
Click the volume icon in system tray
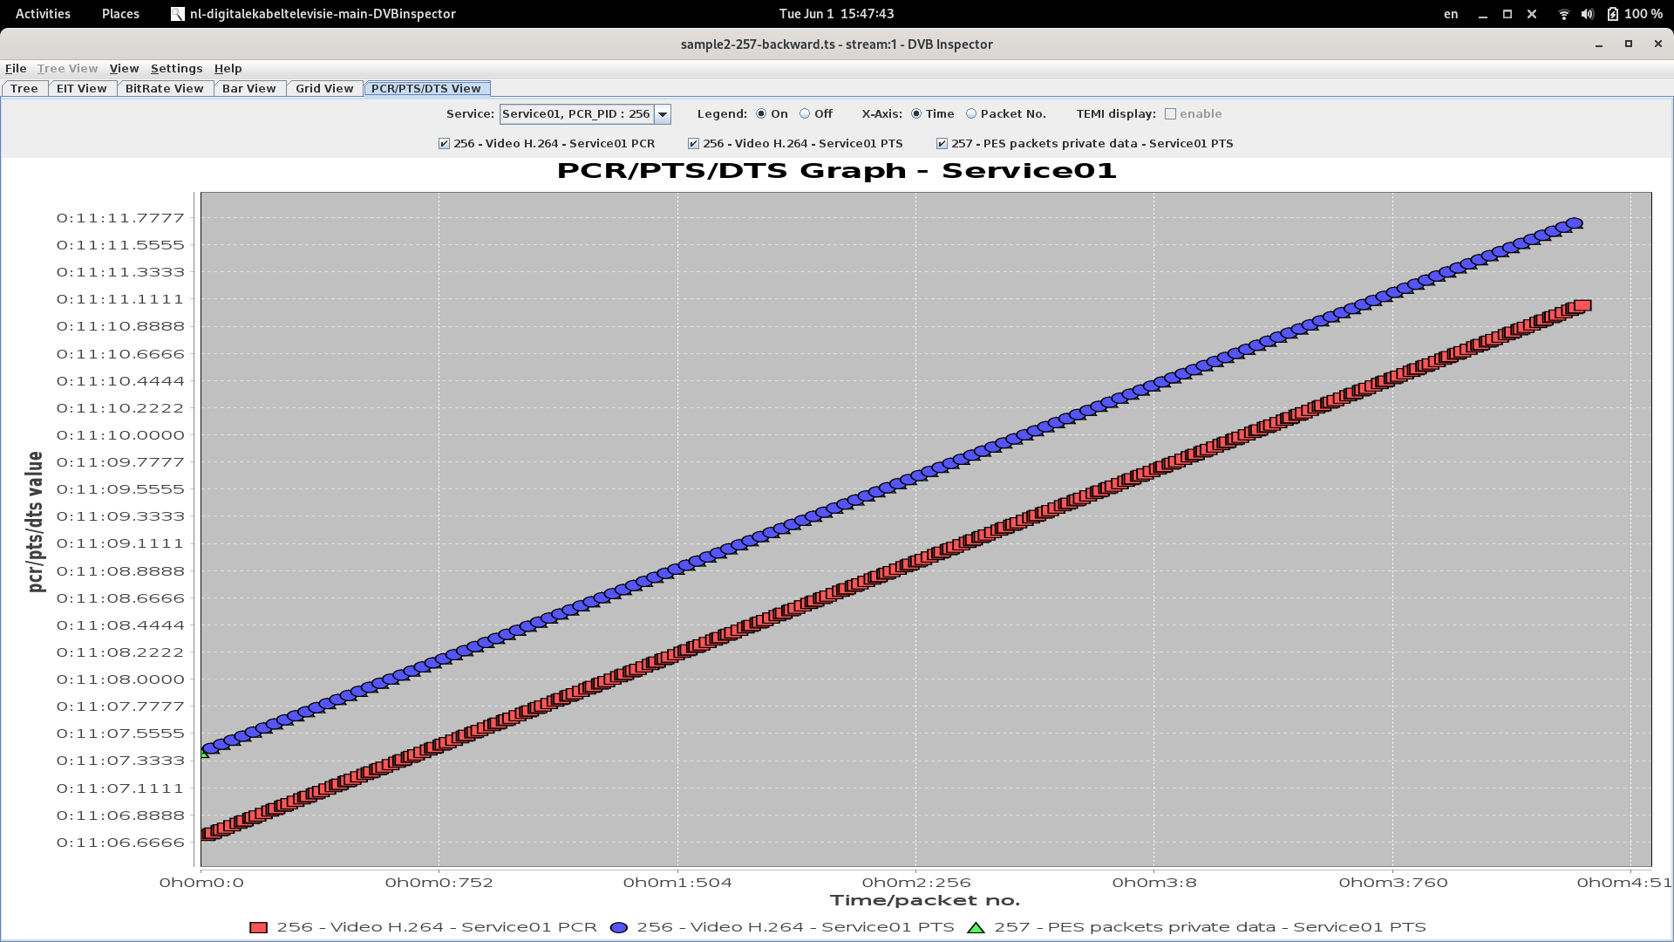point(1587,14)
